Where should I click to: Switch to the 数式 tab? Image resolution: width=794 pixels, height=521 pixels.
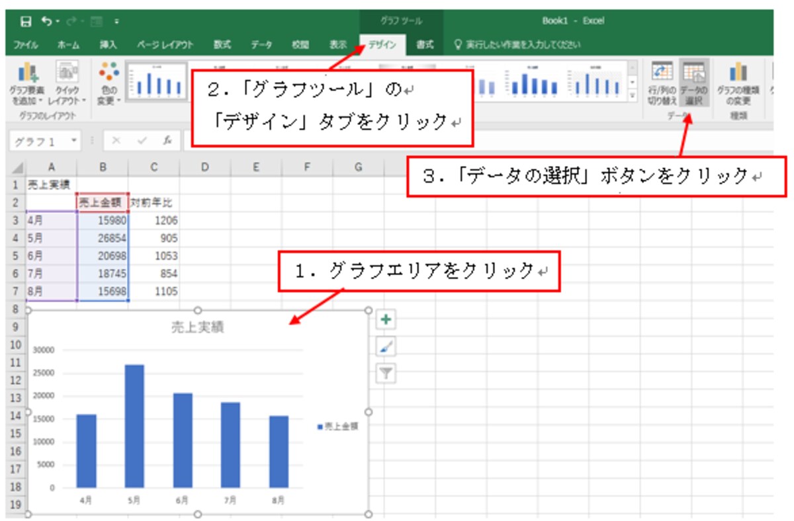(x=222, y=45)
